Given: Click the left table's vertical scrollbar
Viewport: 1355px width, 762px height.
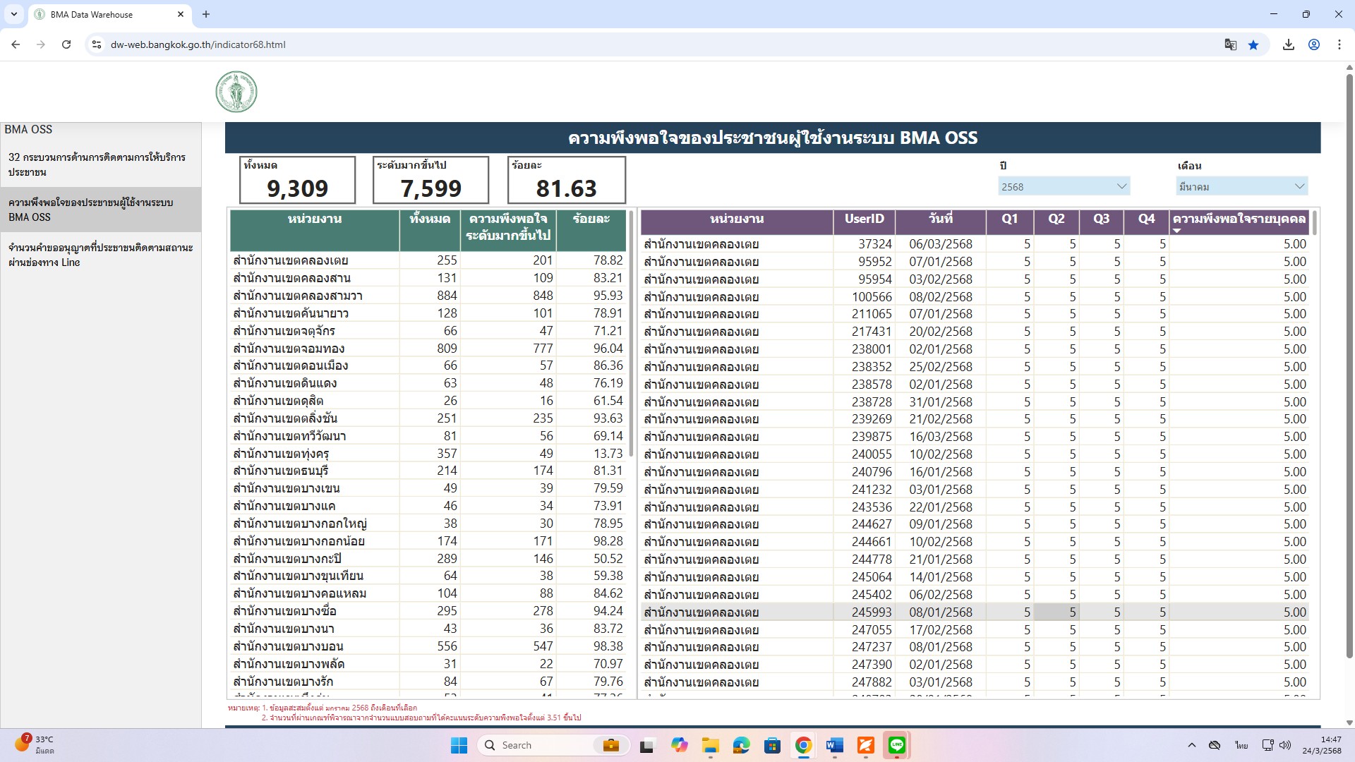Looking at the screenshot, I should (631, 333).
